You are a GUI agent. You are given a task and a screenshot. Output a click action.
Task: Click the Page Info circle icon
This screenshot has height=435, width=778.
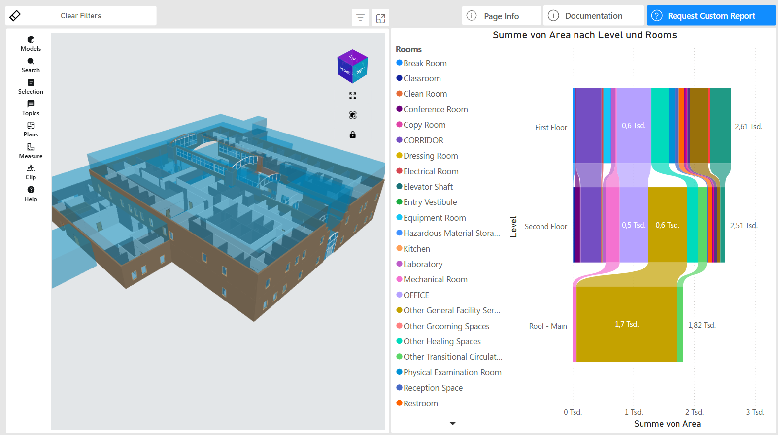click(472, 16)
